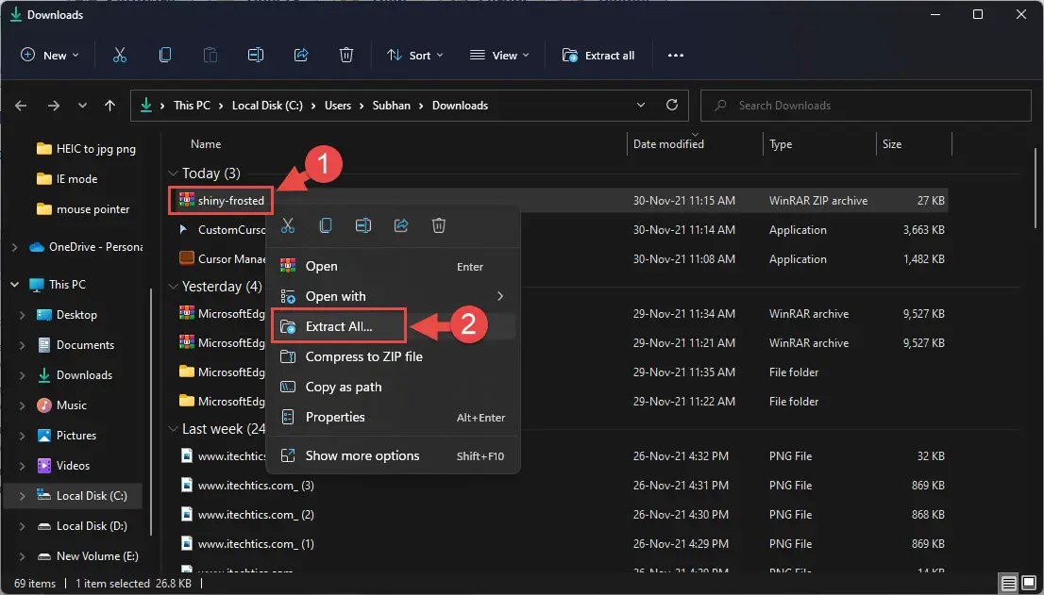Screen dimensions: 1044x595
Task: Open Properties from the context menu
Action: [393, 418]
